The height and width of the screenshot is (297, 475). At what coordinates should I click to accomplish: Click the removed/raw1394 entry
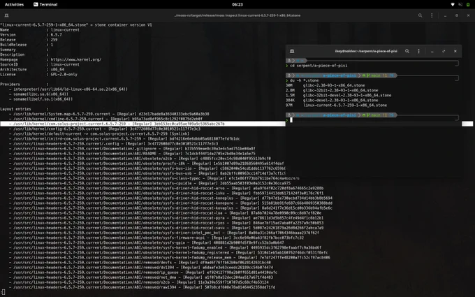(142, 287)
